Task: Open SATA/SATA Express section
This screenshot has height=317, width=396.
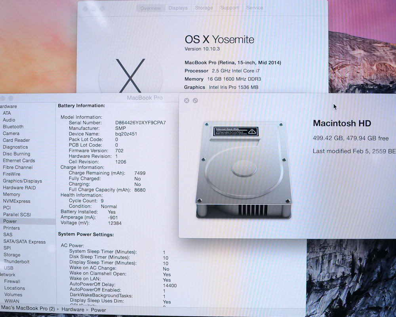Action: coord(25,242)
